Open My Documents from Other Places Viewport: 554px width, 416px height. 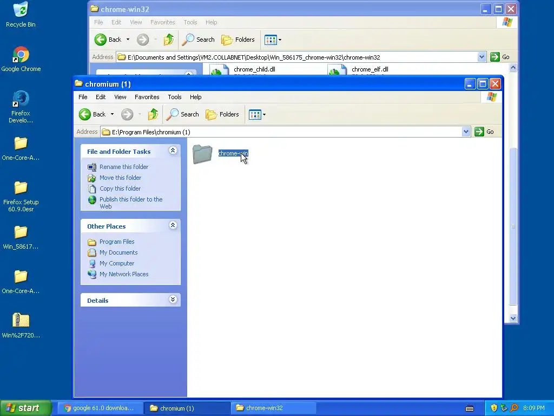point(118,252)
